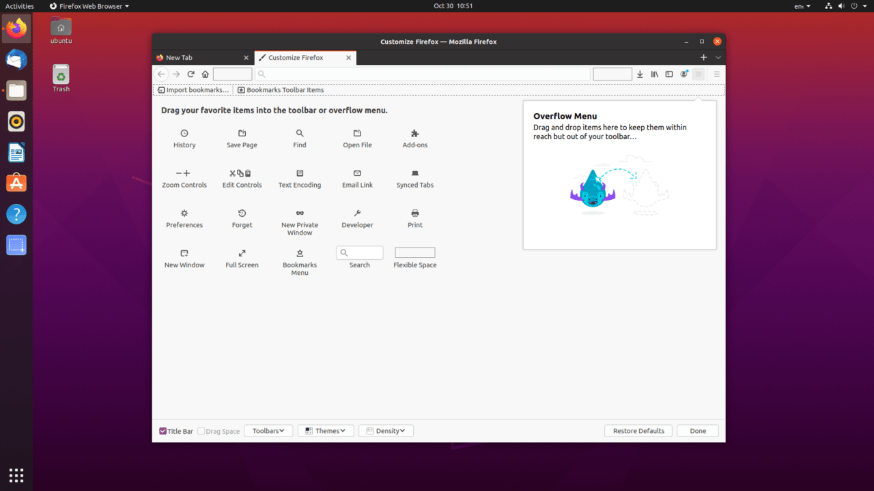Open a new tab with plus button
874x491 pixels.
click(x=703, y=58)
